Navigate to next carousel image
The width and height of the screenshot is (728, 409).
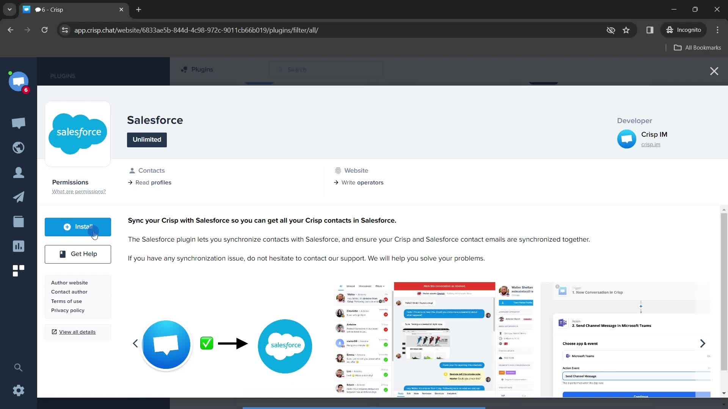[x=703, y=343]
